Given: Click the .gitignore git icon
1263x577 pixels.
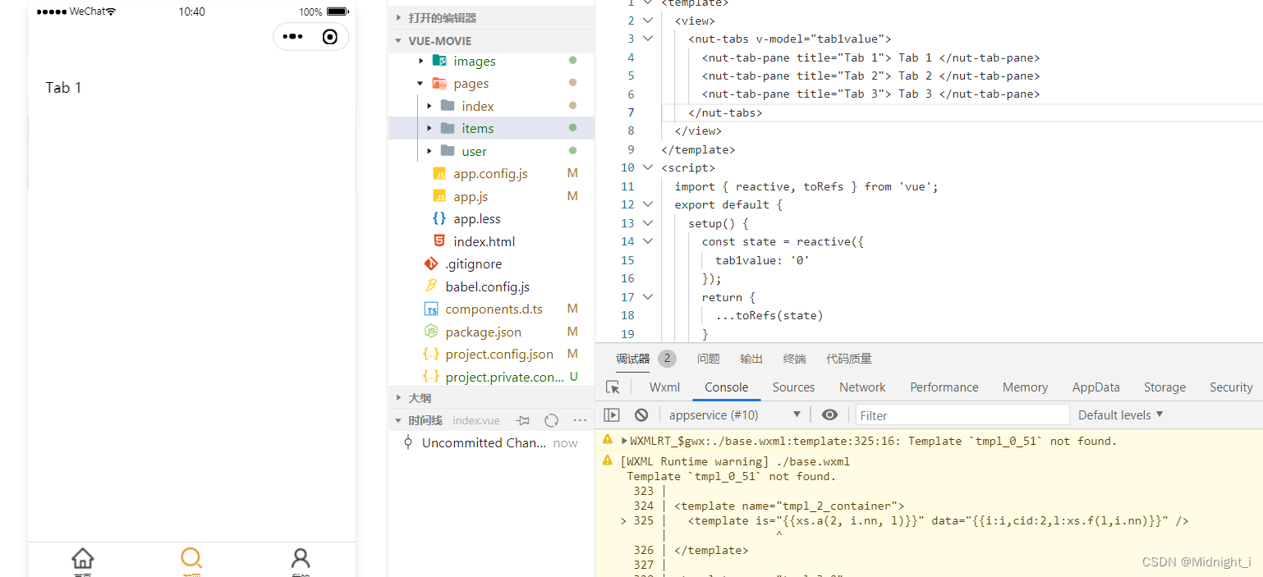Looking at the screenshot, I should pyautogui.click(x=431, y=263).
